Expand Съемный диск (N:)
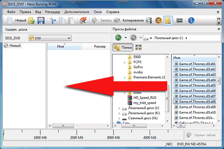Viewport: 224px width, 149px height. pyautogui.click(x=119, y=118)
